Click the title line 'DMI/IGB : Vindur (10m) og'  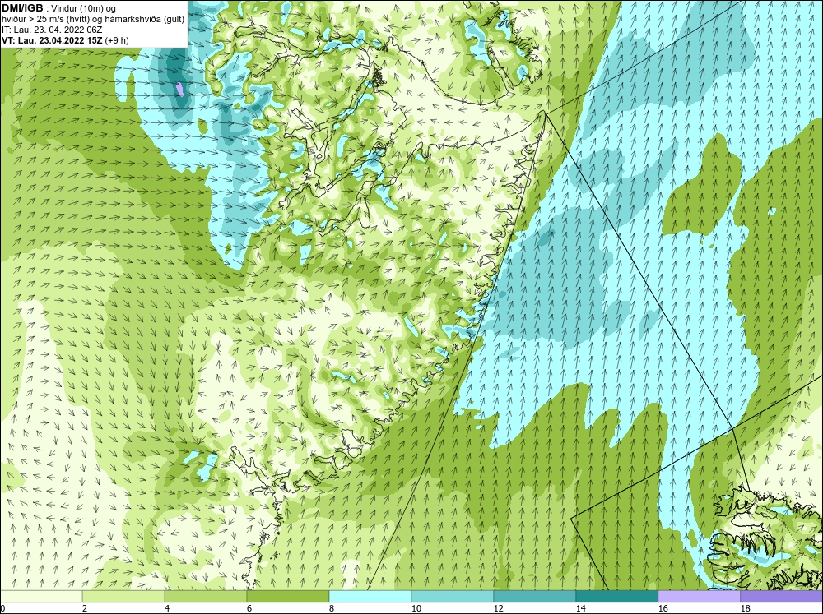(x=58, y=8)
